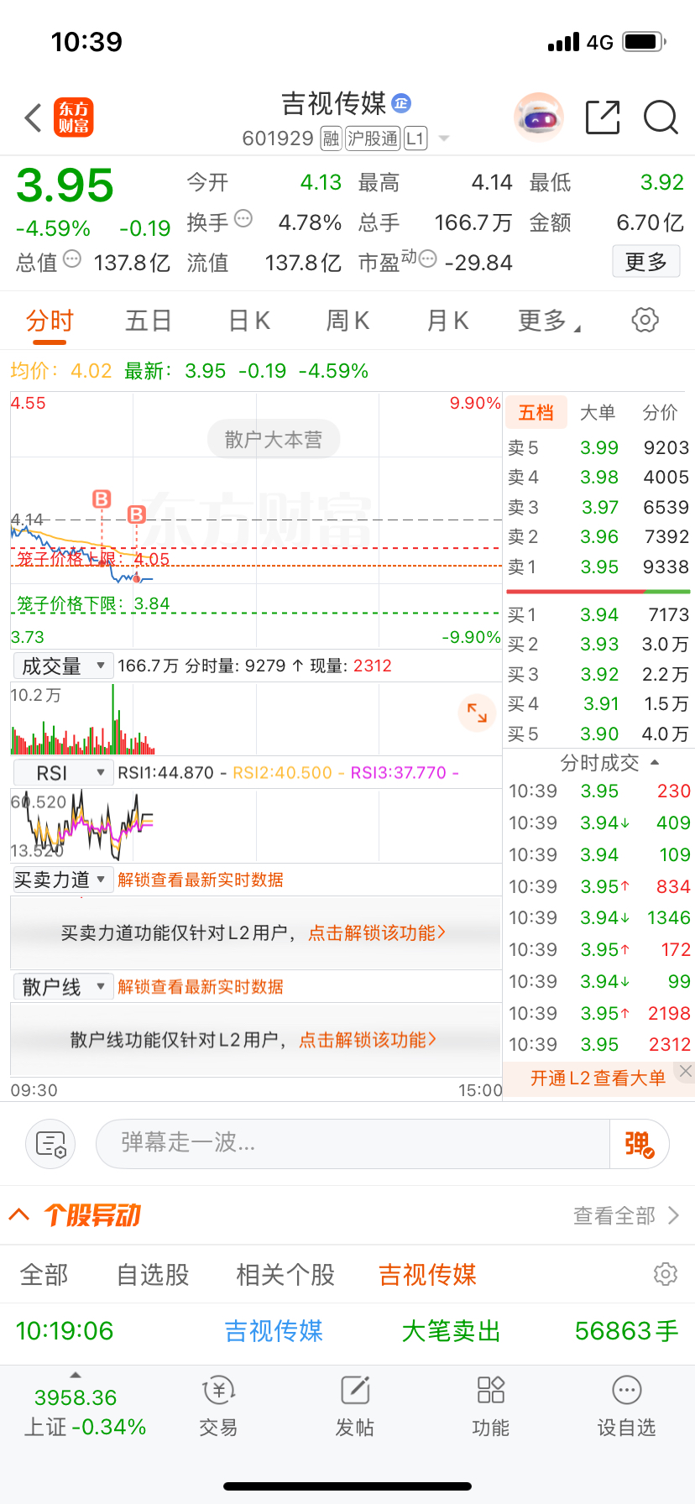
Task: Toggle the 弹 barrage switch
Action: pos(639,1144)
